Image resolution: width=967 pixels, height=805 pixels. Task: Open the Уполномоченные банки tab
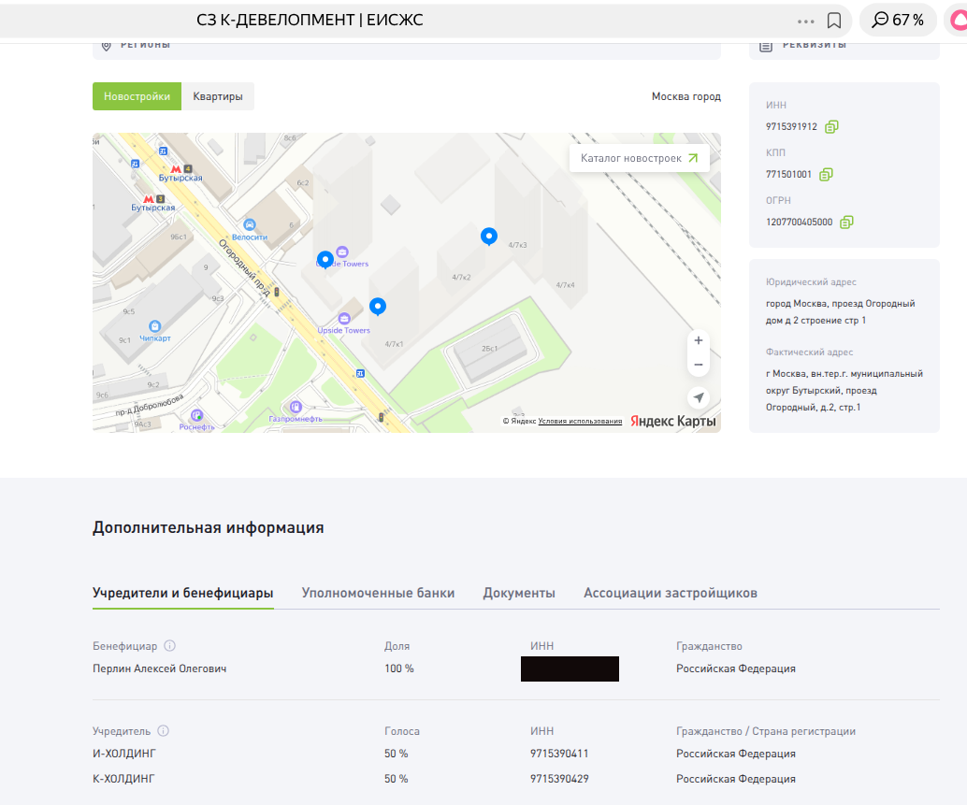378,593
